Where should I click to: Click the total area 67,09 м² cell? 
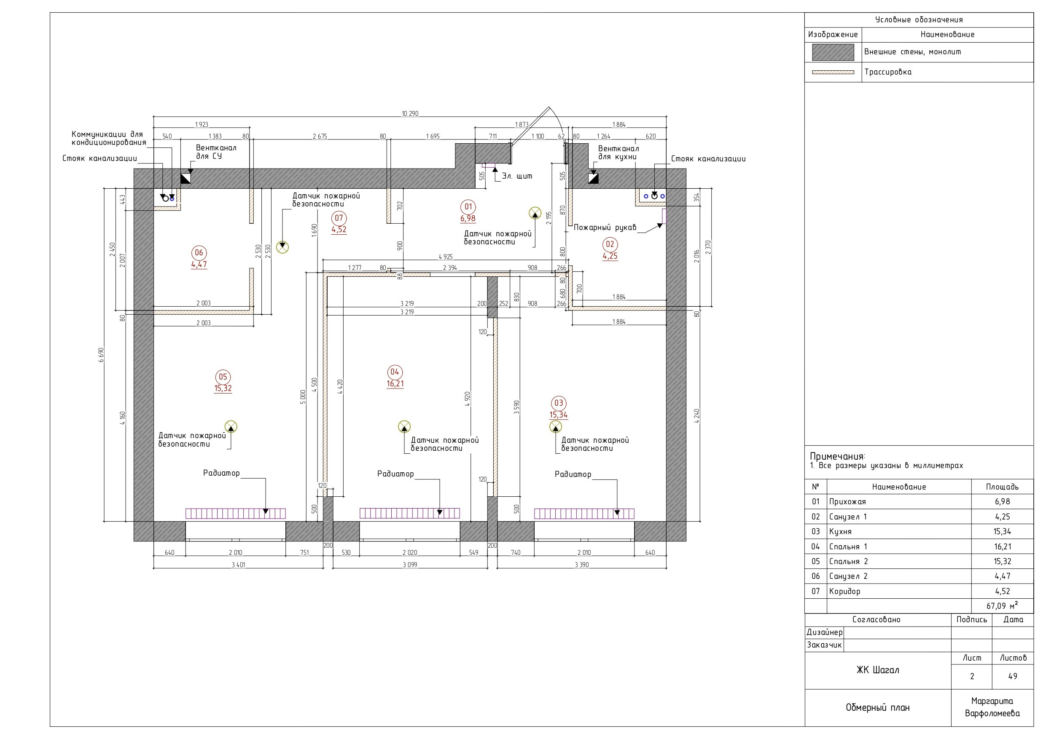pyautogui.click(x=1002, y=605)
